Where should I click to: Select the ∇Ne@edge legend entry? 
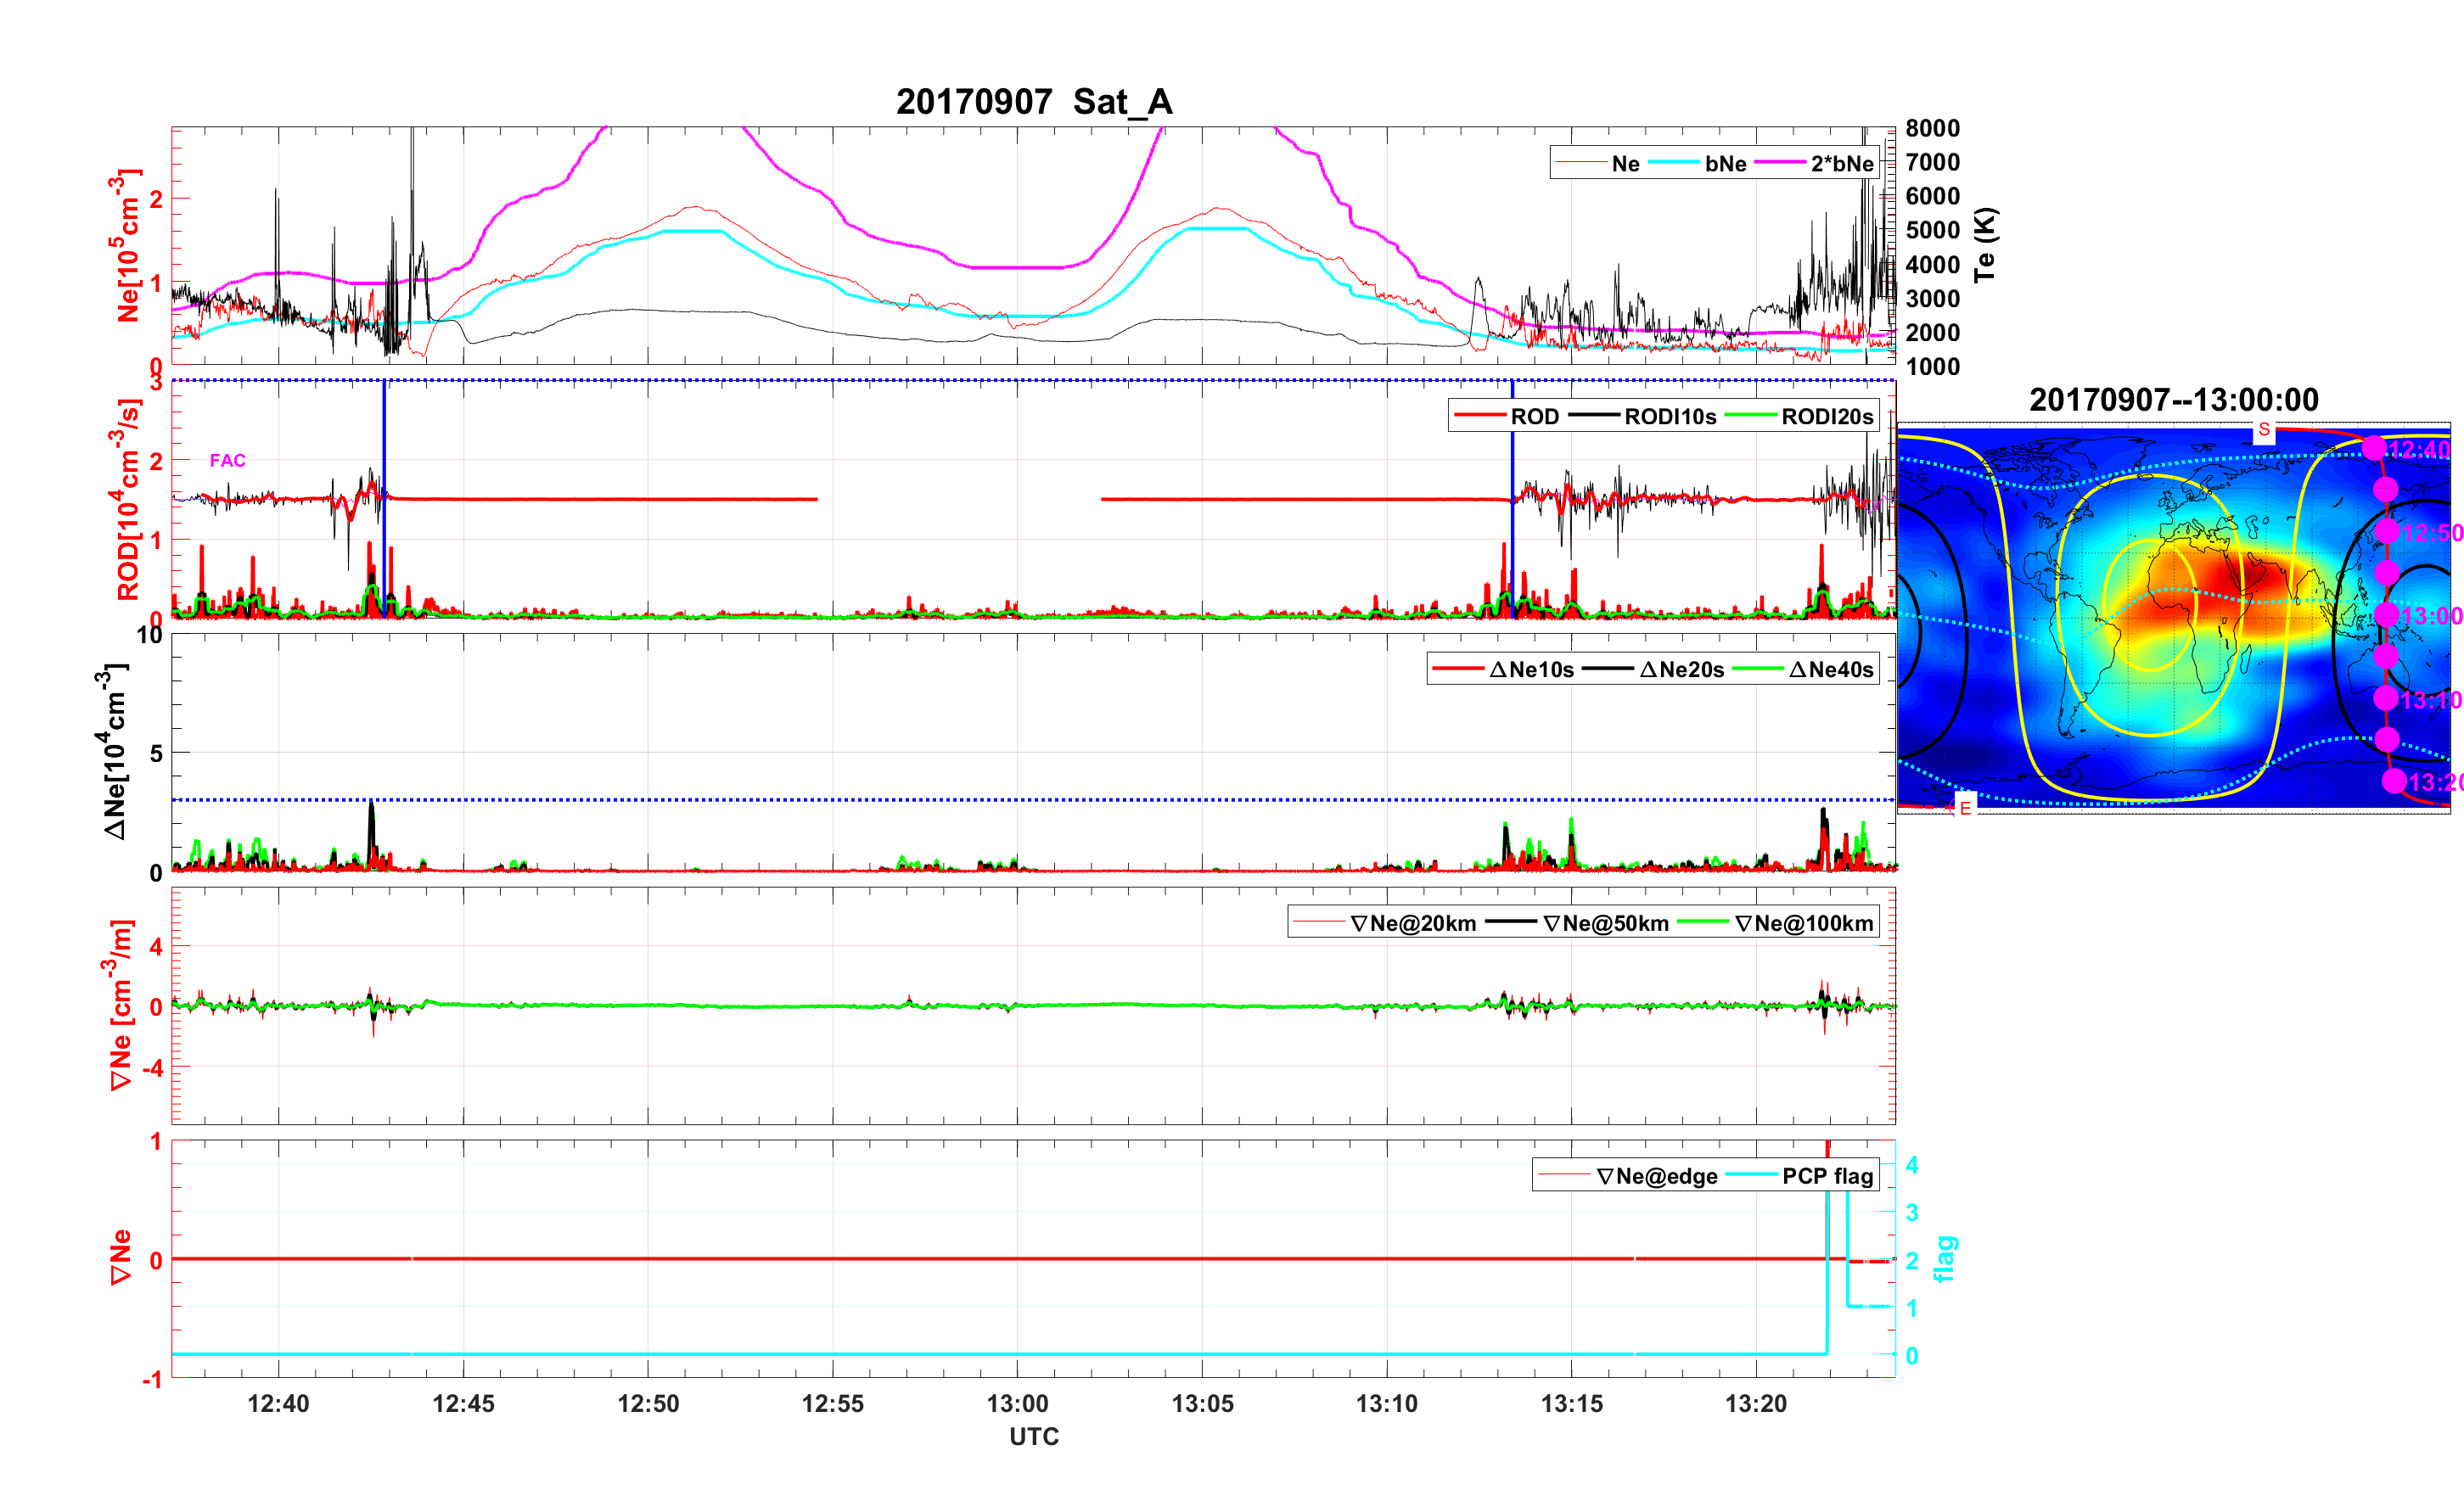(x=1656, y=1177)
